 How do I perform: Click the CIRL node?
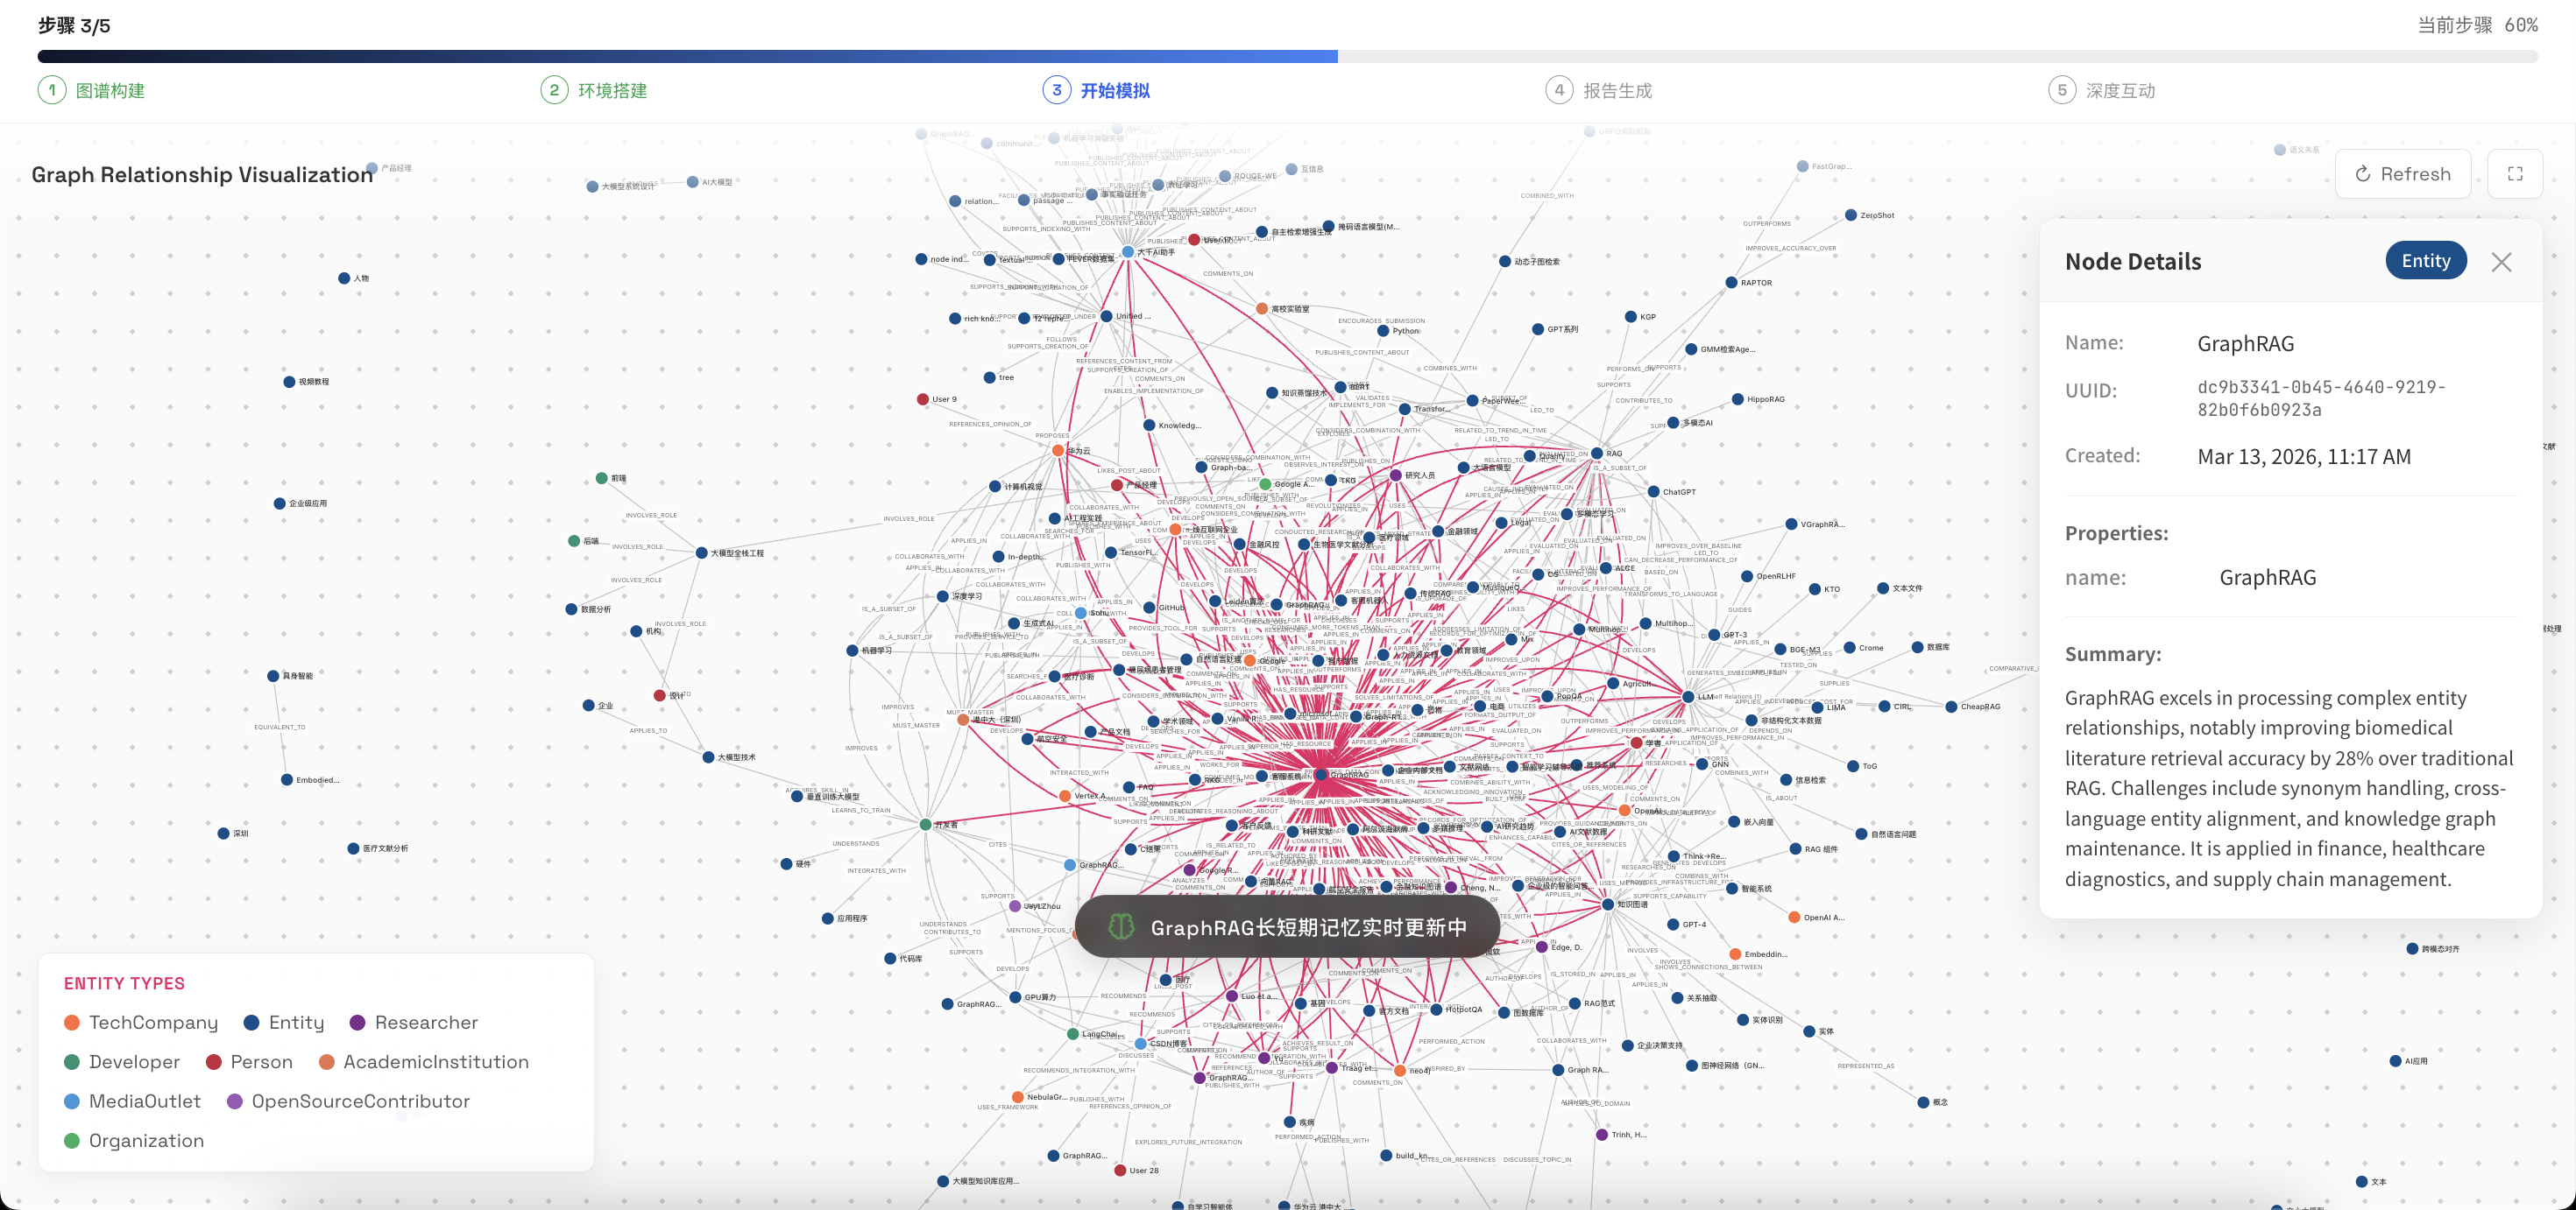1884,707
